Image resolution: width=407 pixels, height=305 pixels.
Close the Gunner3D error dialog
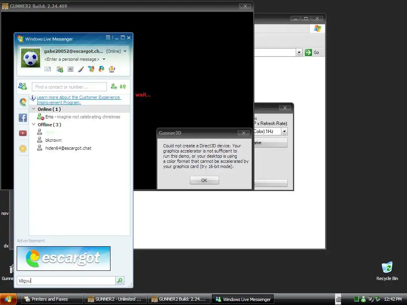244,133
